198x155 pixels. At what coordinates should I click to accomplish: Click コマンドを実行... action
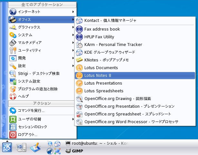42,111
